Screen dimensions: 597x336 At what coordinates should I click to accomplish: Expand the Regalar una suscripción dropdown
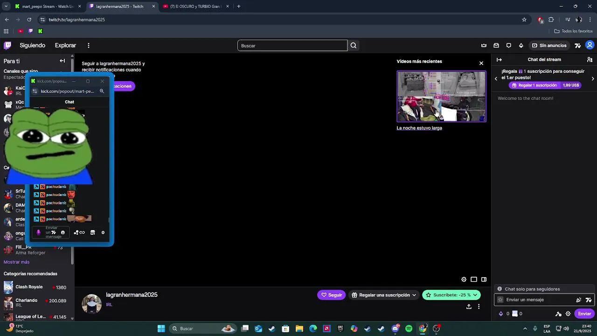(384, 295)
